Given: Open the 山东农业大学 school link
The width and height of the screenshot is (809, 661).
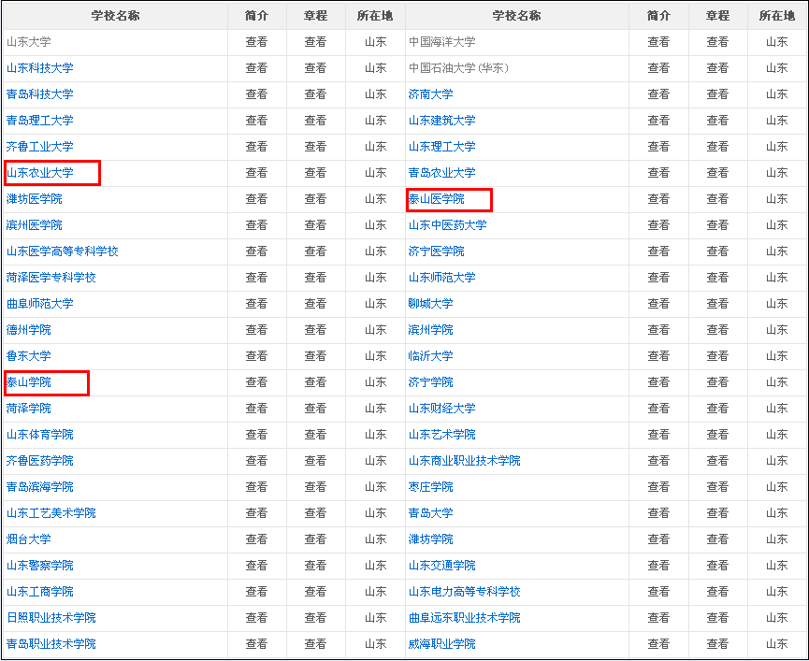Looking at the screenshot, I should [x=39, y=173].
